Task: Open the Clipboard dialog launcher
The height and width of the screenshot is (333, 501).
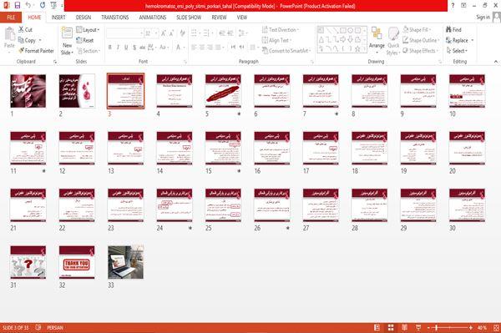Action: tap(55, 62)
